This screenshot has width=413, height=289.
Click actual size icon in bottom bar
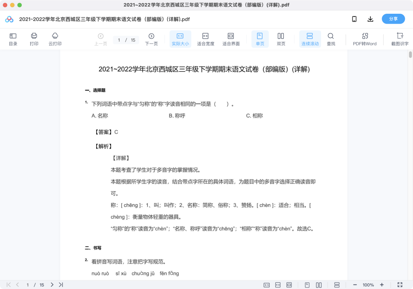[x=267, y=285]
